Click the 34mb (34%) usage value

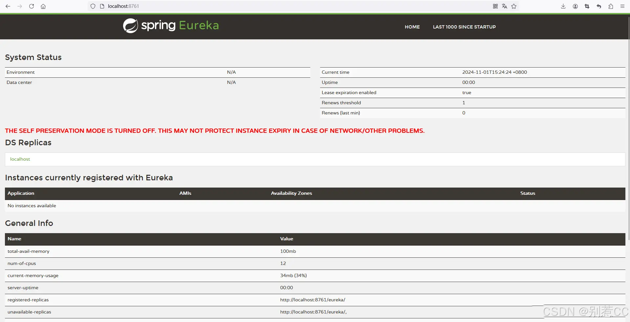click(293, 275)
